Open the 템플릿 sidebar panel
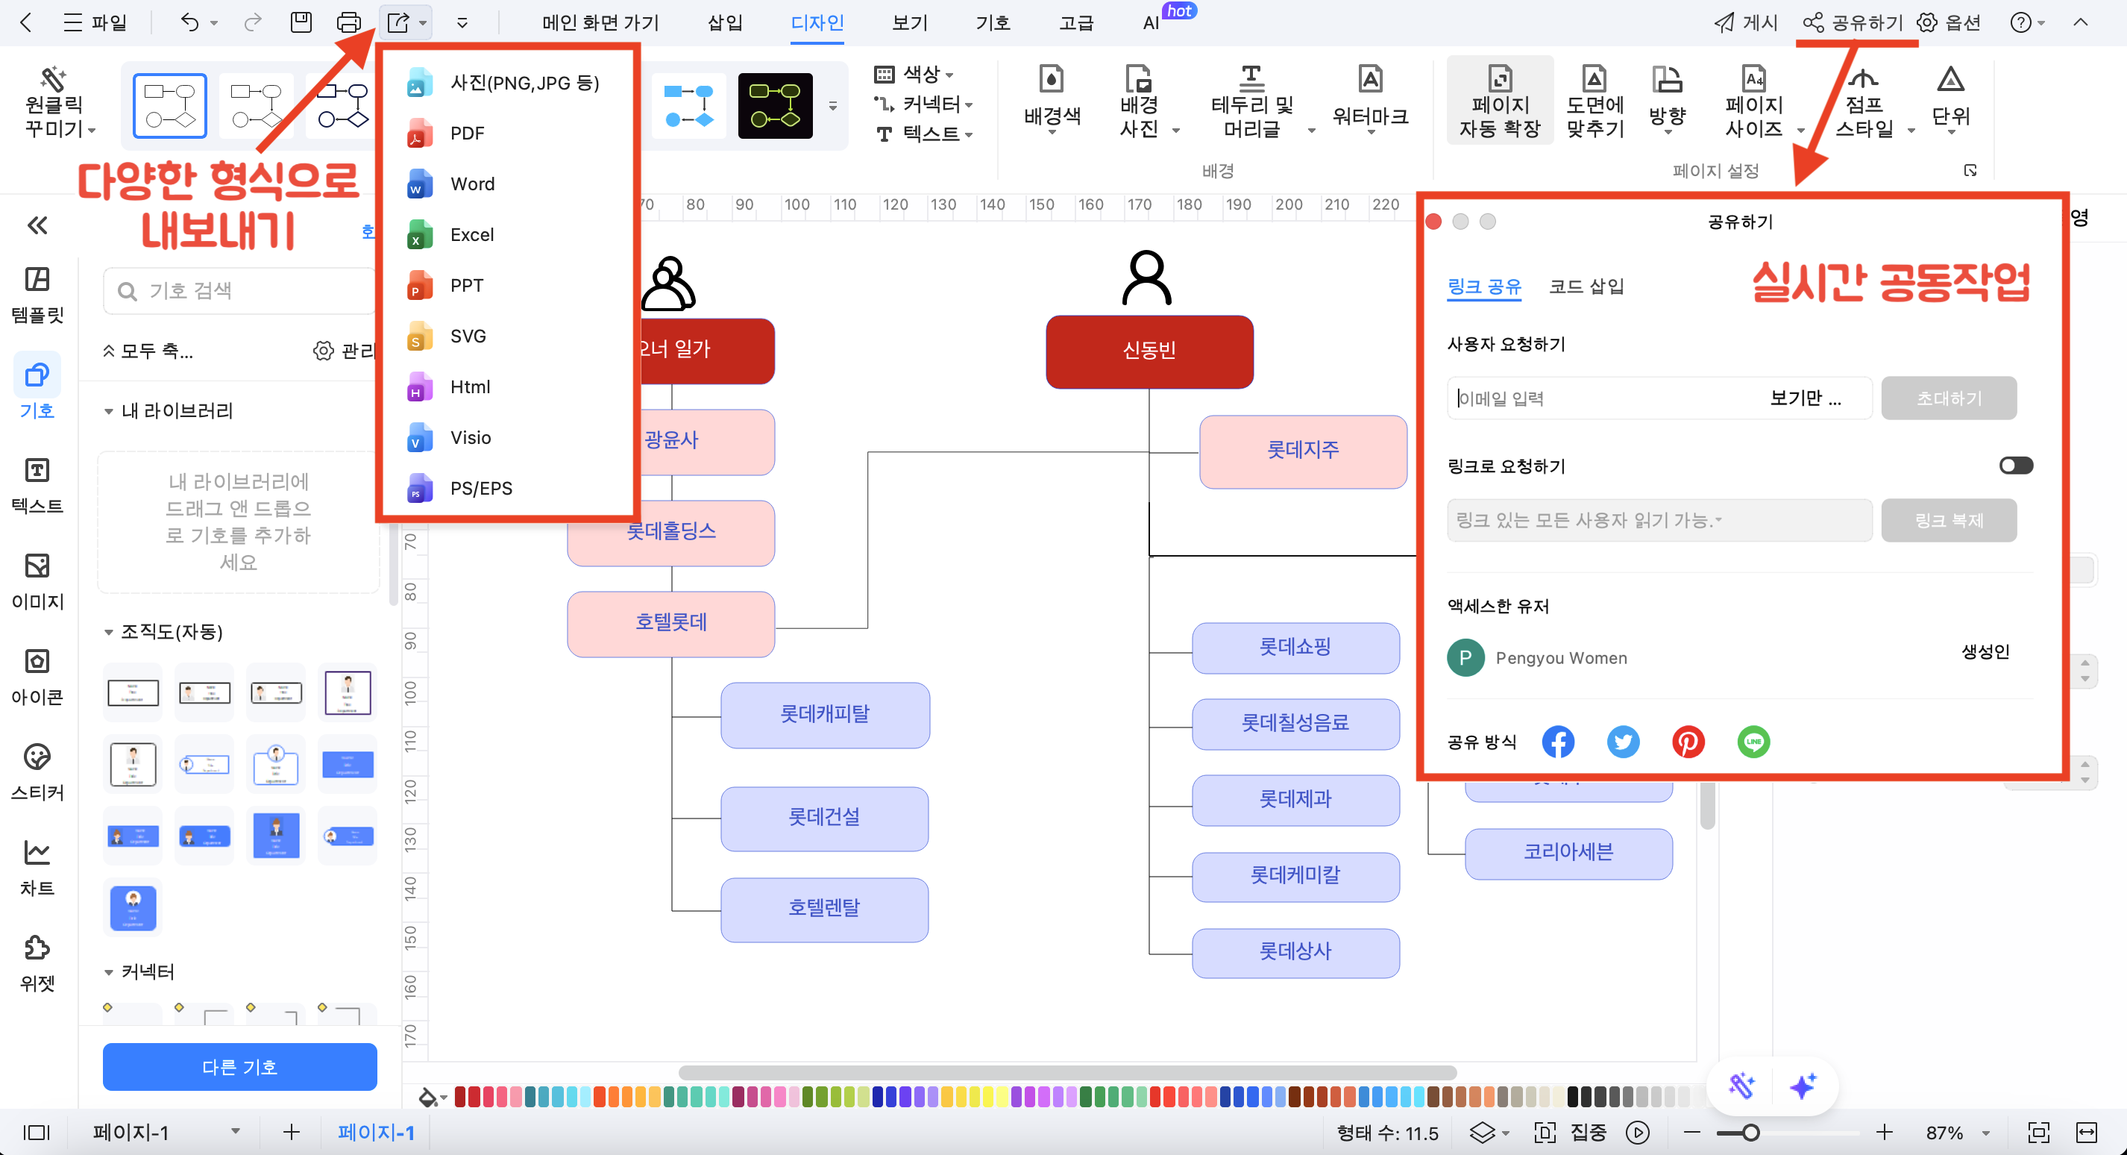Viewport: 2127px width, 1155px height. pyautogui.click(x=37, y=295)
